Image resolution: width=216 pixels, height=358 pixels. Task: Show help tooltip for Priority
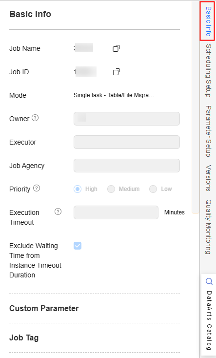(x=37, y=189)
